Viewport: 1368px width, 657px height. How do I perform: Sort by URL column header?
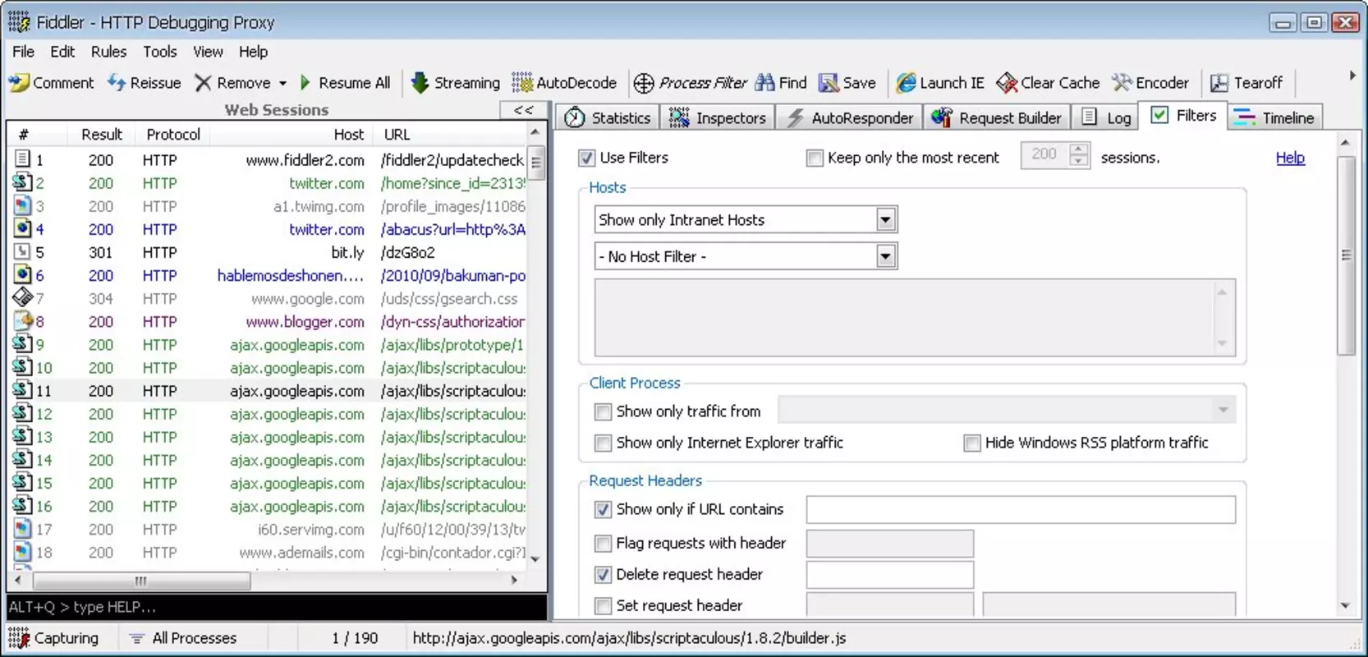pyautogui.click(x=450, y=134)
